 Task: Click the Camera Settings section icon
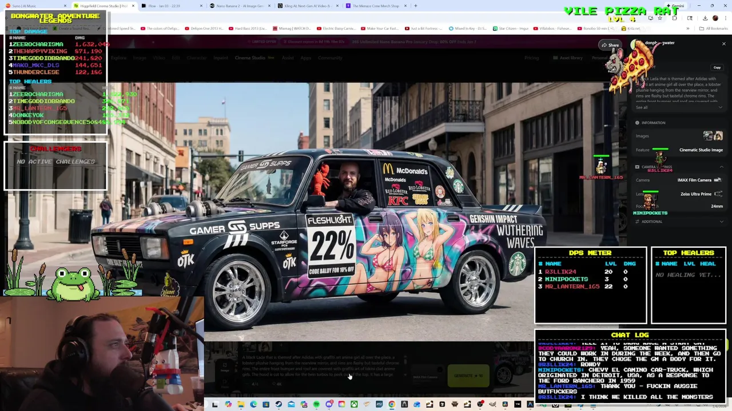tap(637, 167)
